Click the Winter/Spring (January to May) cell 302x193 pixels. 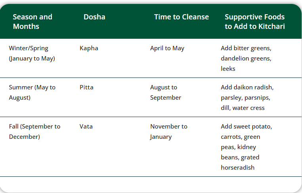(32, 53)
